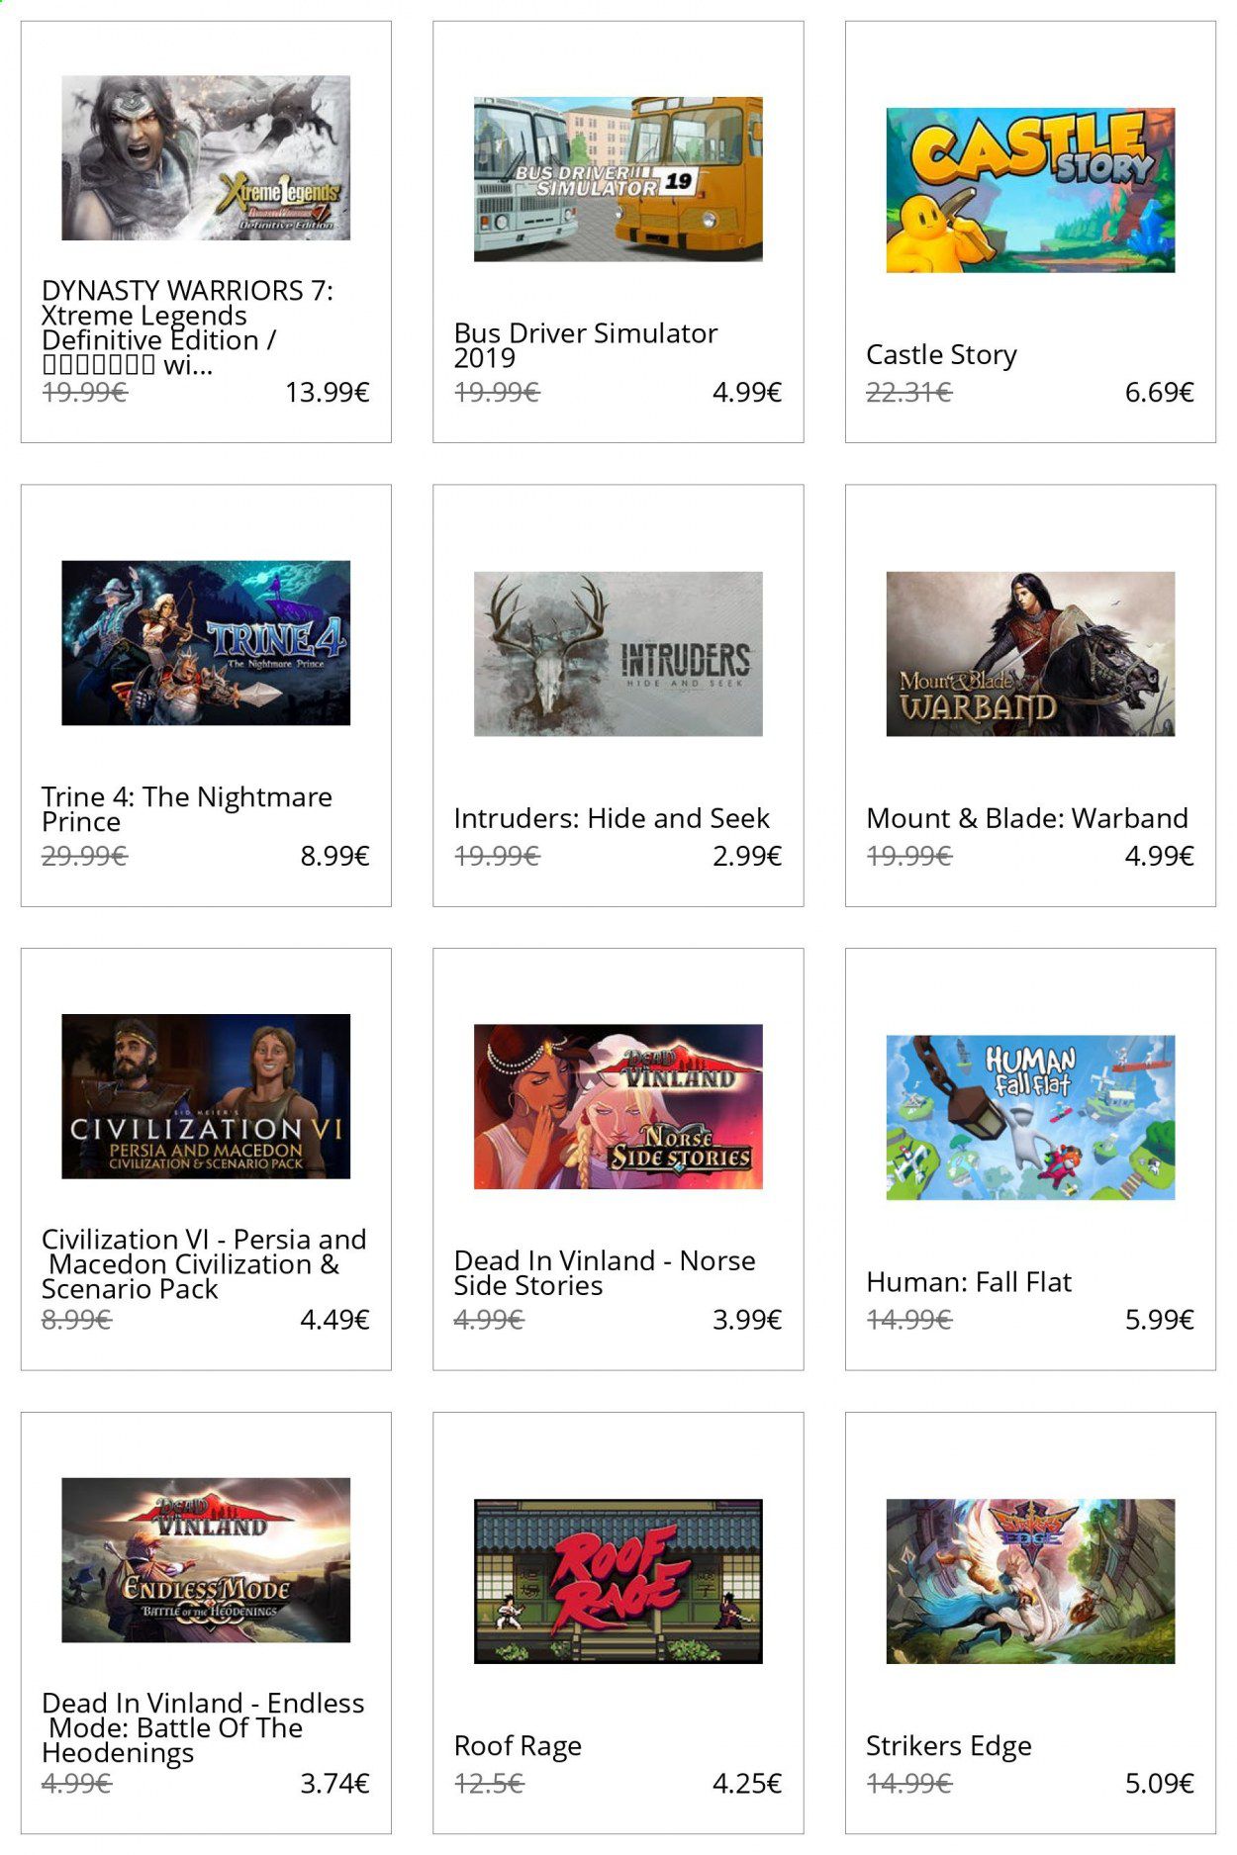Click the Mount & Blade: Warband title
1237x1855 pixels.
pos(1027,818)
